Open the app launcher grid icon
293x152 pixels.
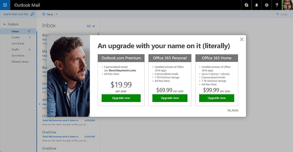coord(5,5)
